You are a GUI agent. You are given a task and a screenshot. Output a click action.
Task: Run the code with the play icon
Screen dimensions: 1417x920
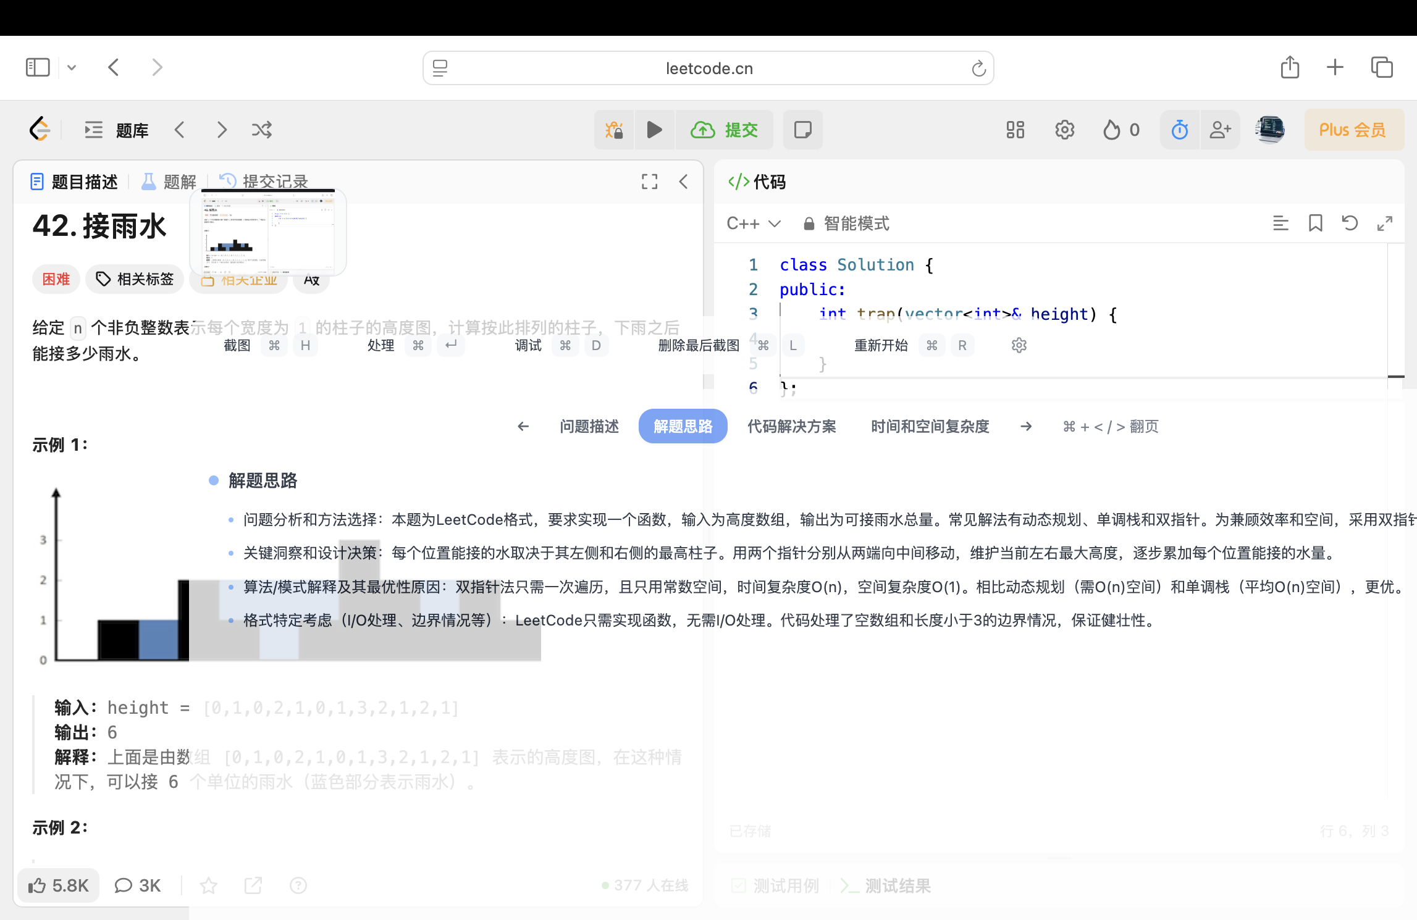click(655, 130)
